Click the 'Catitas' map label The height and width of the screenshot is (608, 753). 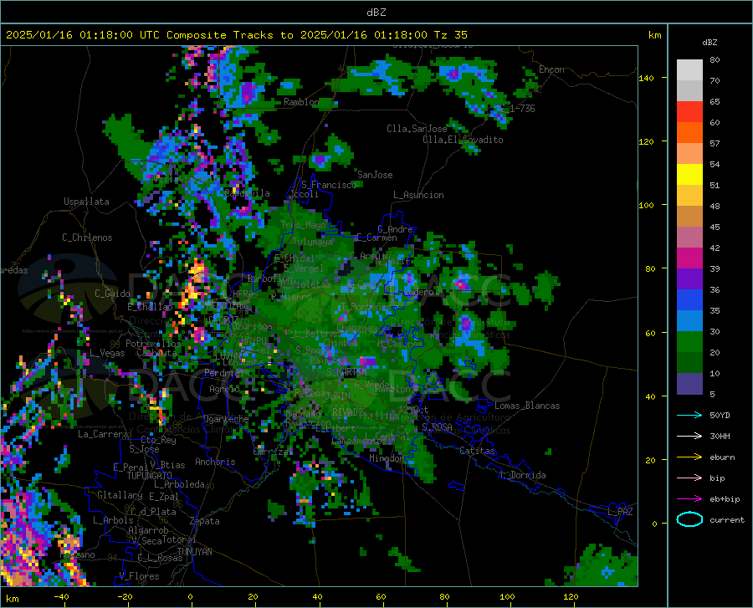(x=478, y=451)
